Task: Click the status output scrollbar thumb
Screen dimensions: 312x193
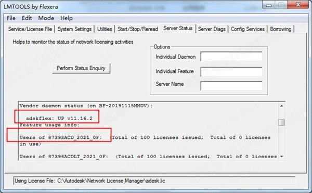Action: coord(281,122)
